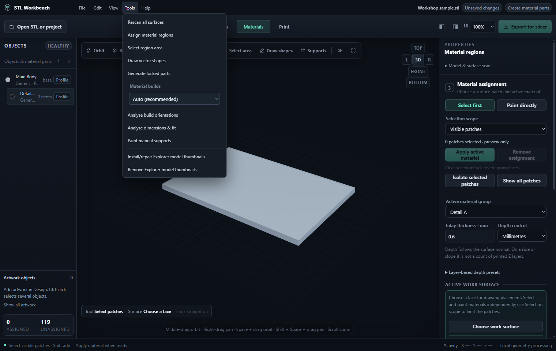
Task: Select the Draw shapes tool
Action: tap(276, 51)
